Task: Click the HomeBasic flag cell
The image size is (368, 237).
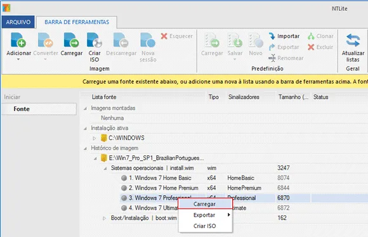Action: click(240, 178)
